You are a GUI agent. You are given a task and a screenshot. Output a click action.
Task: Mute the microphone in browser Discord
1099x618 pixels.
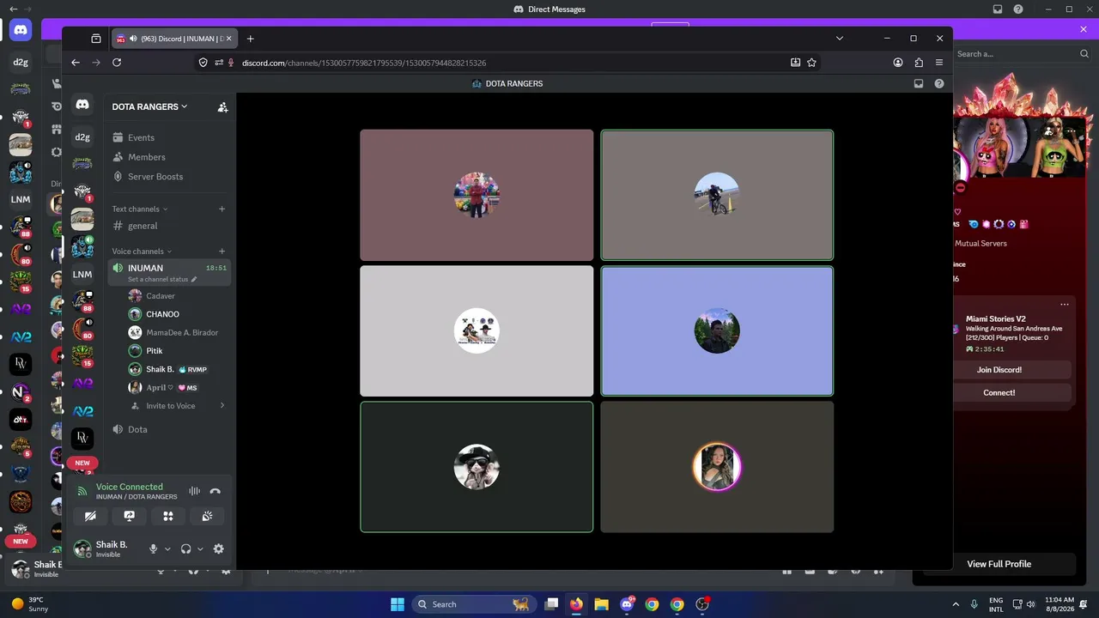tap(153, 549)
